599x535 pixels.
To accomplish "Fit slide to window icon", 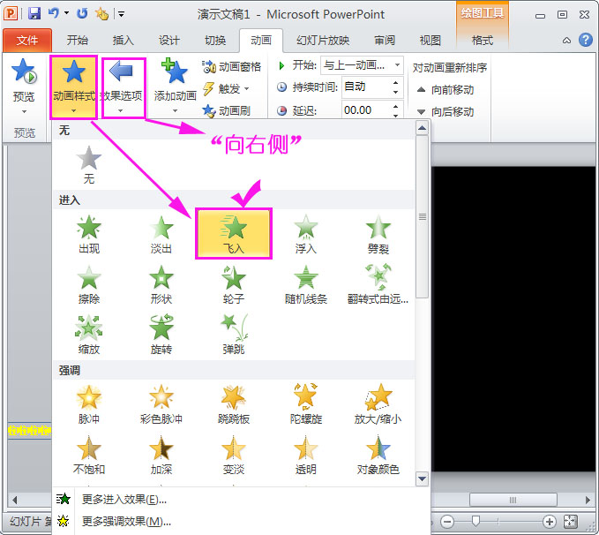I will tap(570, 521).
